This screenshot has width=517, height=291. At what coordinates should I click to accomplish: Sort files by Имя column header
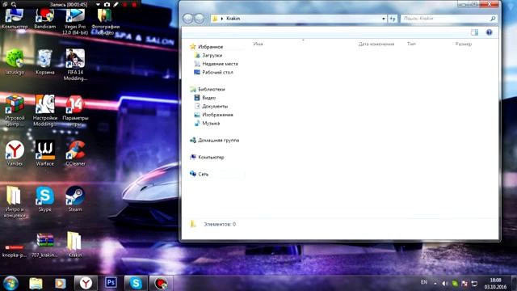(x=258, y=44)
